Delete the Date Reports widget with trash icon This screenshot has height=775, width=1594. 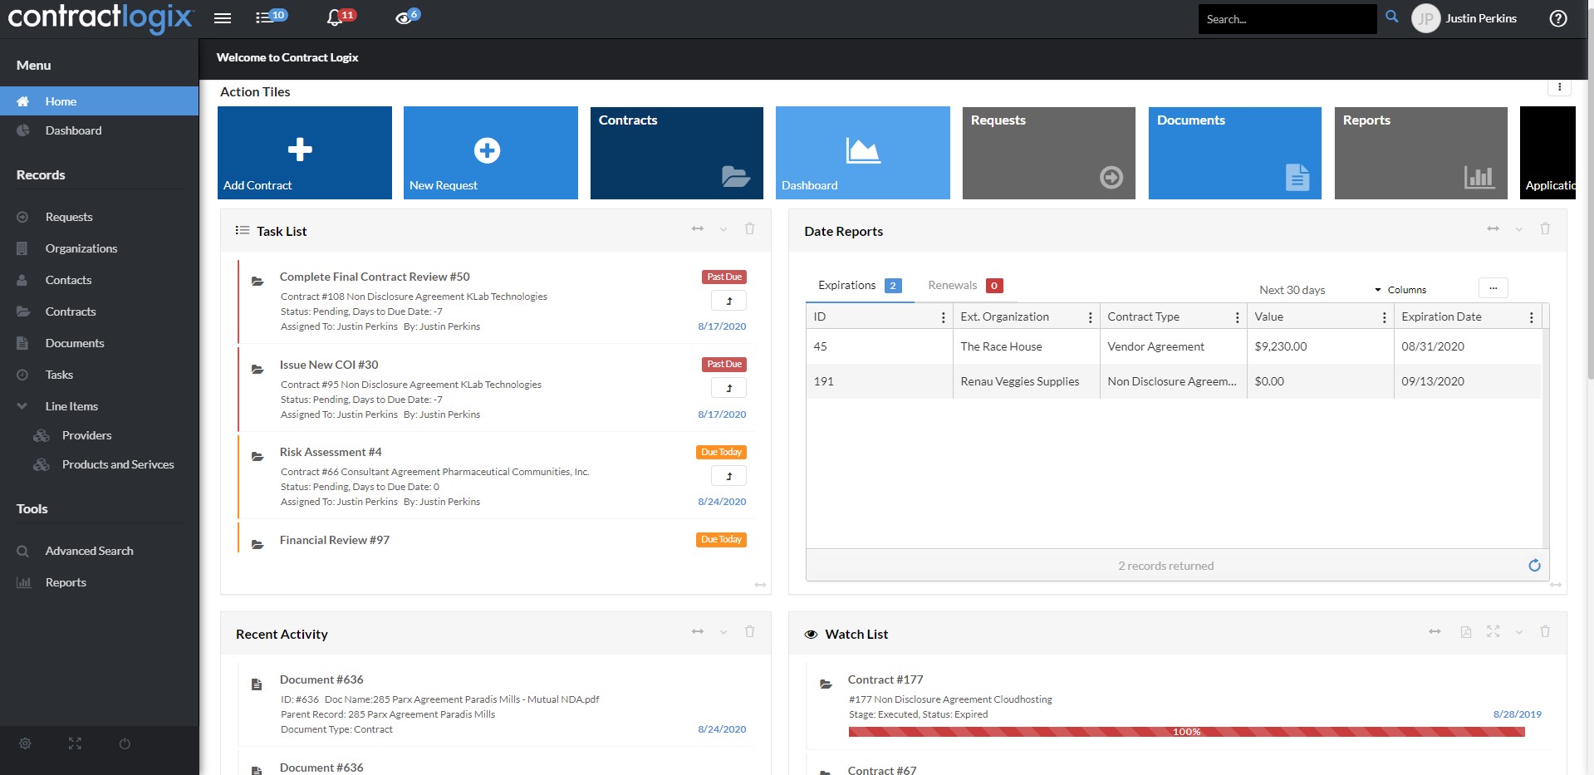[x=1545, y=228]
